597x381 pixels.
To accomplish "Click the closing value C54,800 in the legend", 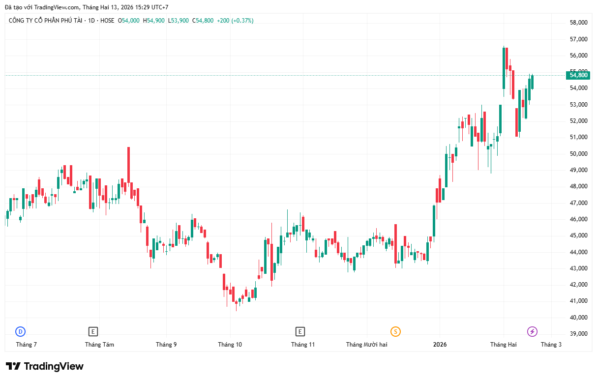I will [x=203, y=21].
